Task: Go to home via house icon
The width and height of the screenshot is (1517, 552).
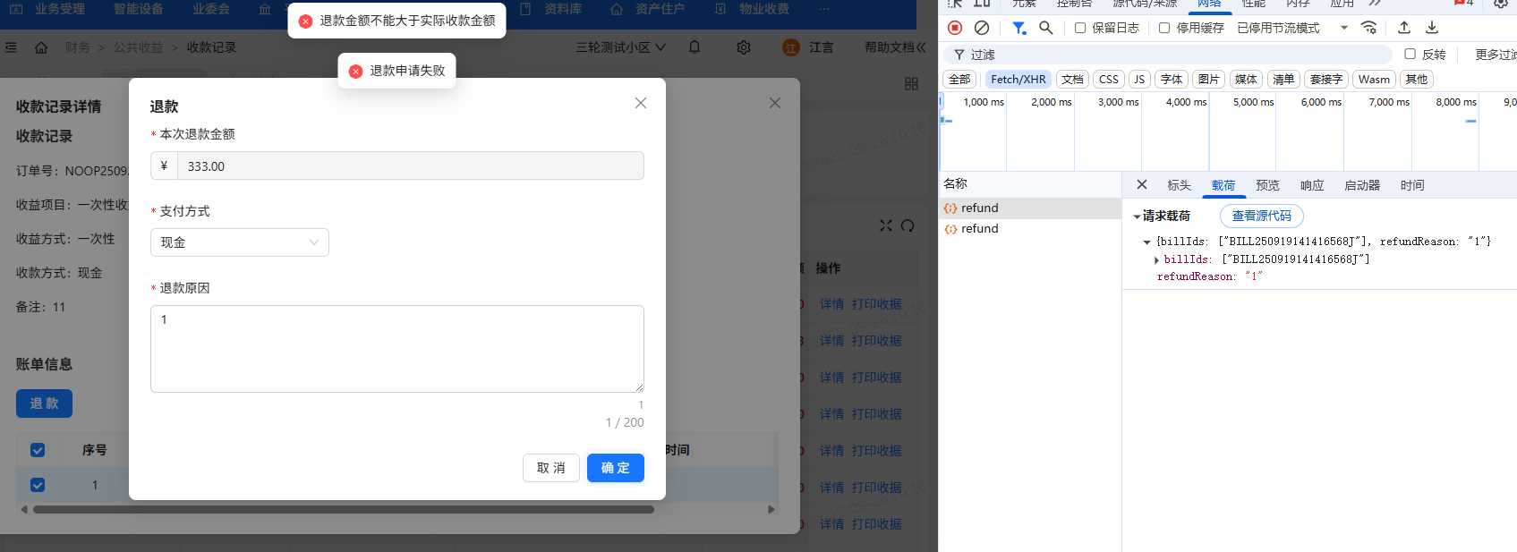Action: pos(41,47)
